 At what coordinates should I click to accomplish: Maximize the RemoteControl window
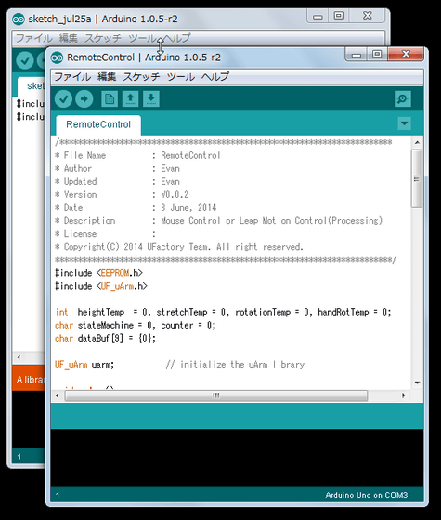pyautogui.click(x=377, y=55)
